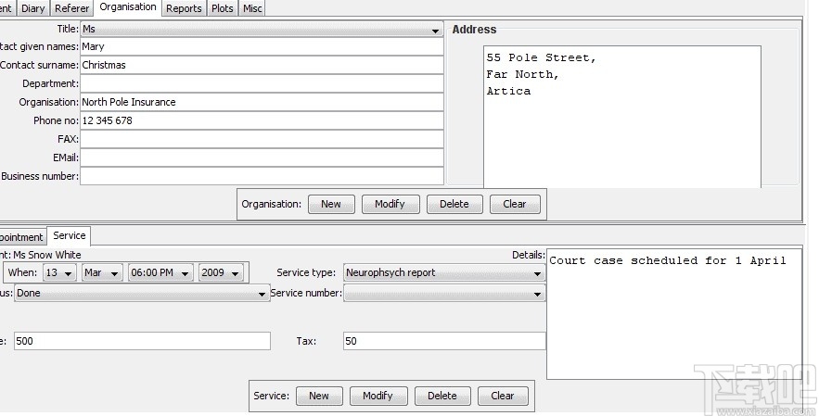Click the Details text area
This screenshot has width=819, height=416.
(674, 314)
